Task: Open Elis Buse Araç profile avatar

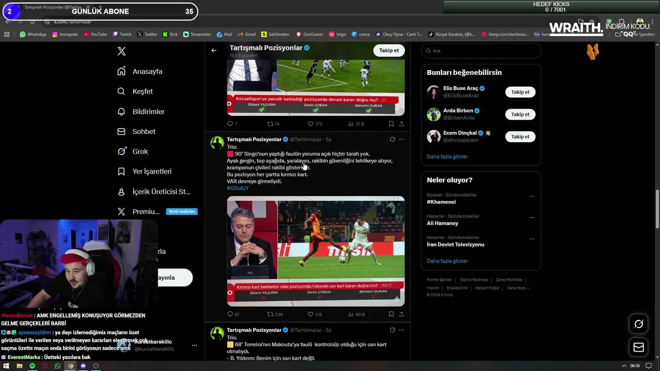Action: click(434, 92)
